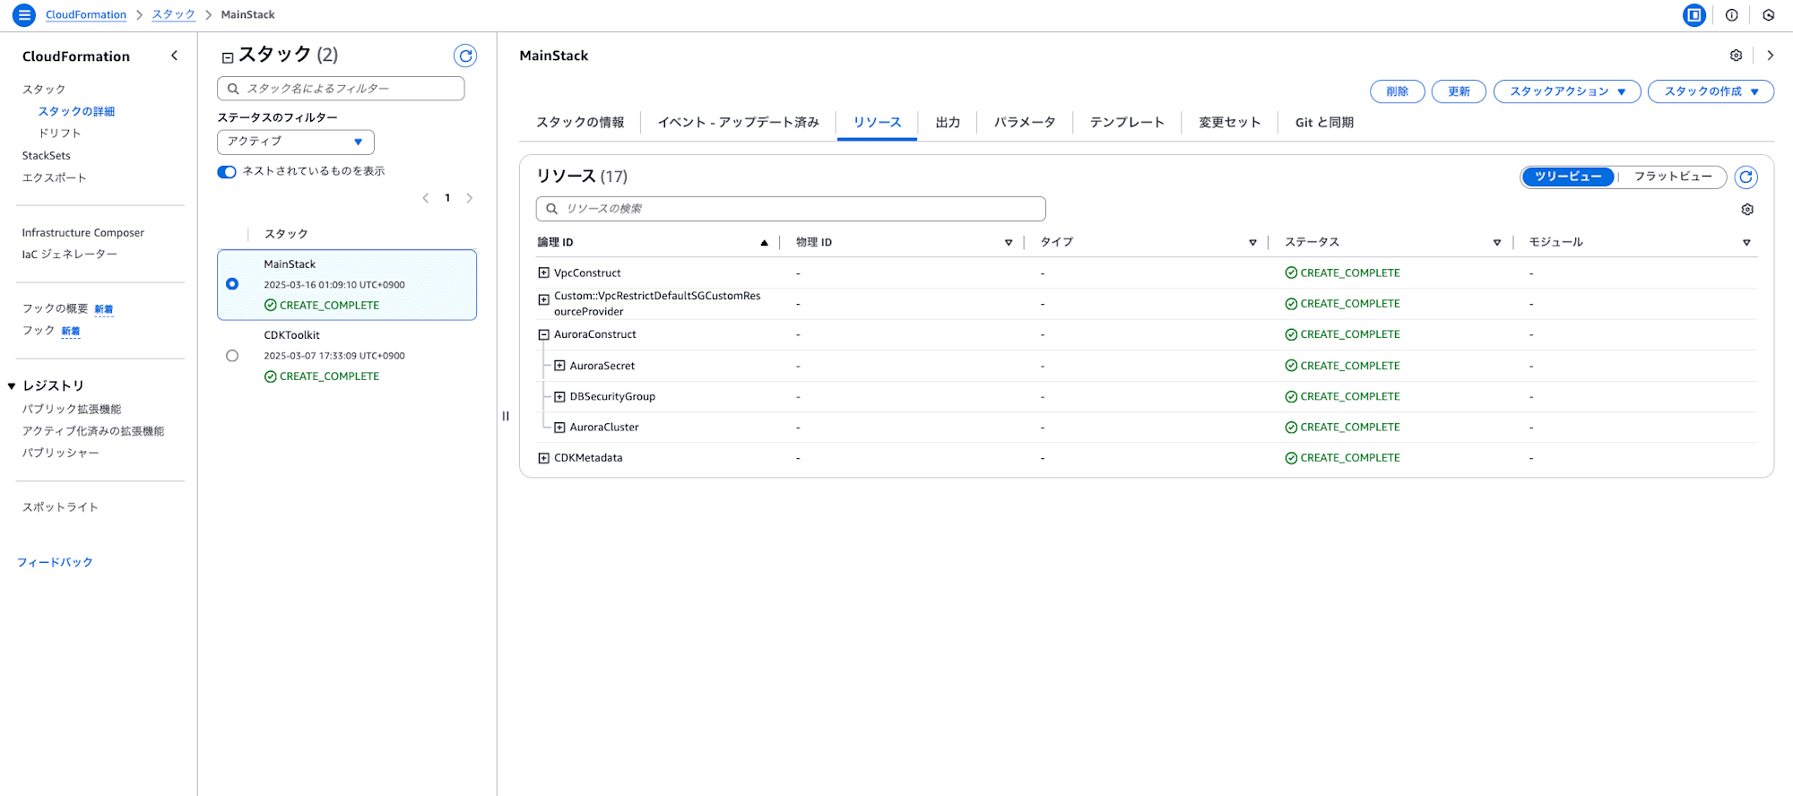
Task: Open the テンプレート tab
Action: point(1127,123)
